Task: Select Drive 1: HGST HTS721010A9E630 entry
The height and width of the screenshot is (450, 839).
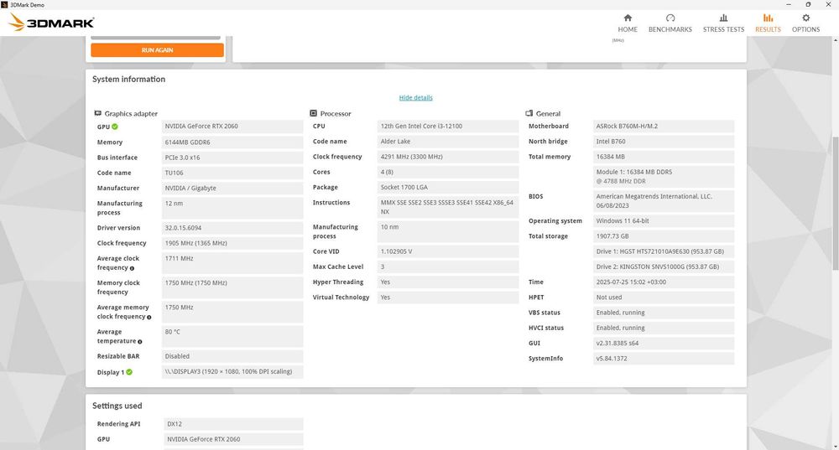Action: pos(664,251)
